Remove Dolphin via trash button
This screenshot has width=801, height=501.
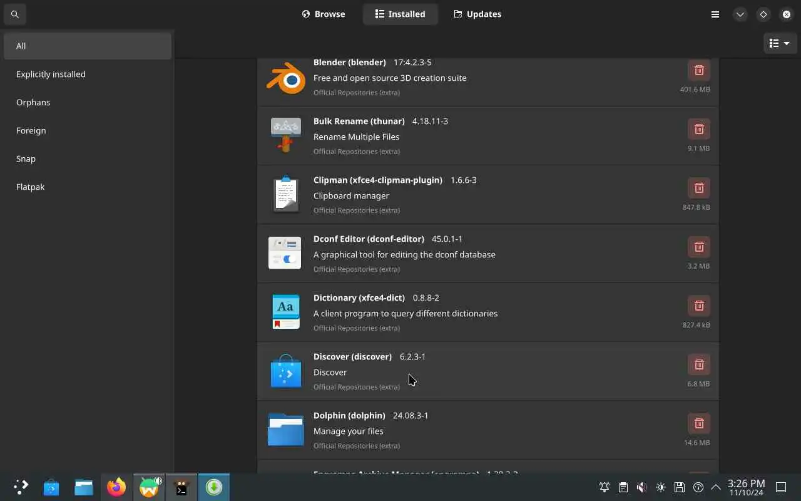[x=699, y=423]
